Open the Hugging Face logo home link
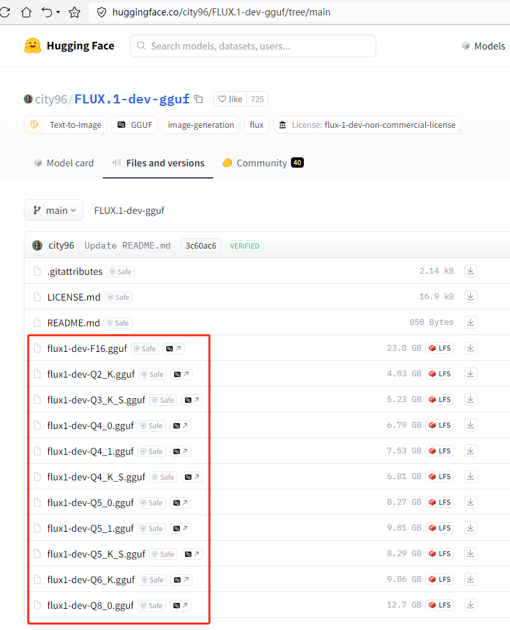Image resolution: width=510 pixels, height=630 pixels. click(69, 46)
